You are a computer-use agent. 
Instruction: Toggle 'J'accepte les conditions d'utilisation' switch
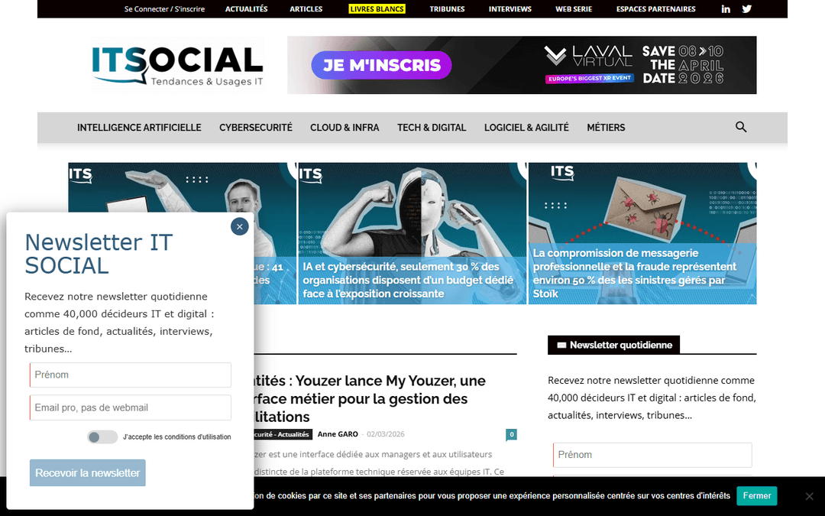[102, 437]
